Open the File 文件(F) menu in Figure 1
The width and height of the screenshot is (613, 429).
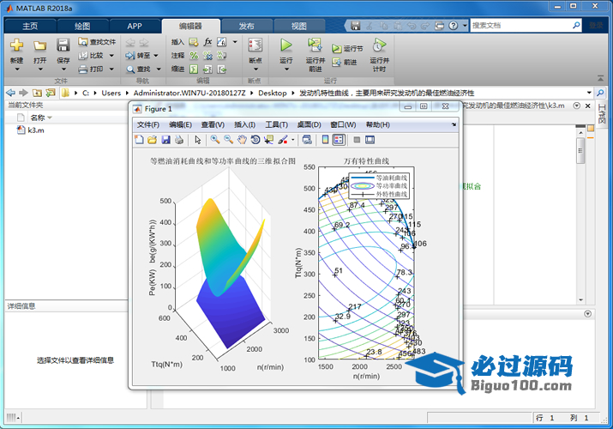[x=148, y=124]
